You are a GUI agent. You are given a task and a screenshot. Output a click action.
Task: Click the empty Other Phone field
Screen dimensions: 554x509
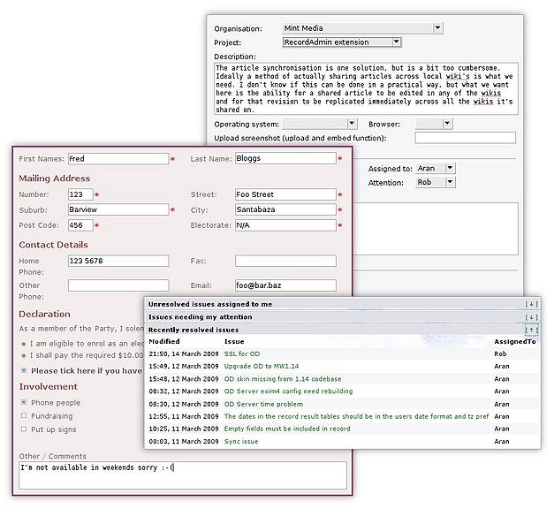coord(118,285)
